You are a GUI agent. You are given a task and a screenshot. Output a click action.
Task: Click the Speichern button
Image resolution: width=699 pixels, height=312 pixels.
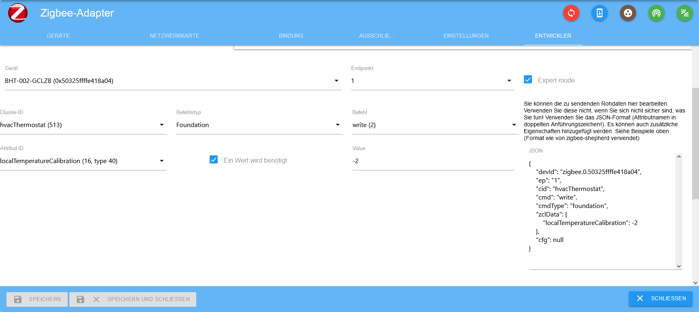pyautogui.click(x=37, y=299)
